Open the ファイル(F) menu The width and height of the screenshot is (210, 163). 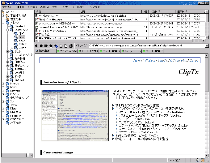click(8, 7)
